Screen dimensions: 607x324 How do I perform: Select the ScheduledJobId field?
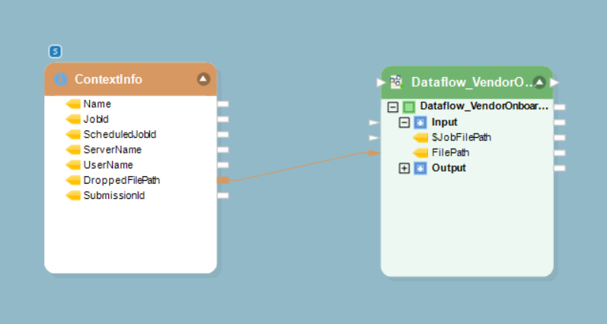120,134
